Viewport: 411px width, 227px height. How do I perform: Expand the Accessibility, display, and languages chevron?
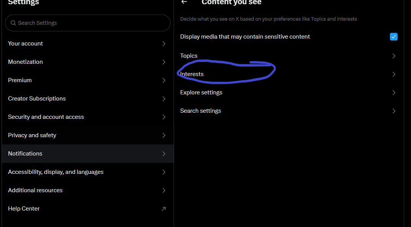tap(164, 172)
